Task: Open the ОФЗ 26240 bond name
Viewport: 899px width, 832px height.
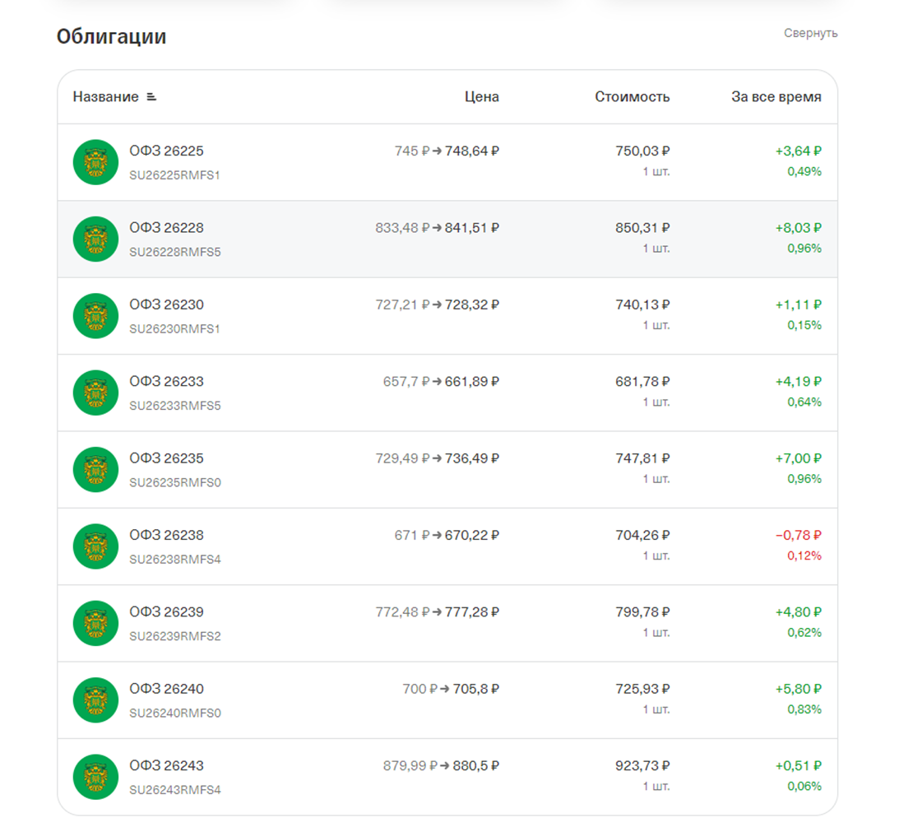Action: 166,689
